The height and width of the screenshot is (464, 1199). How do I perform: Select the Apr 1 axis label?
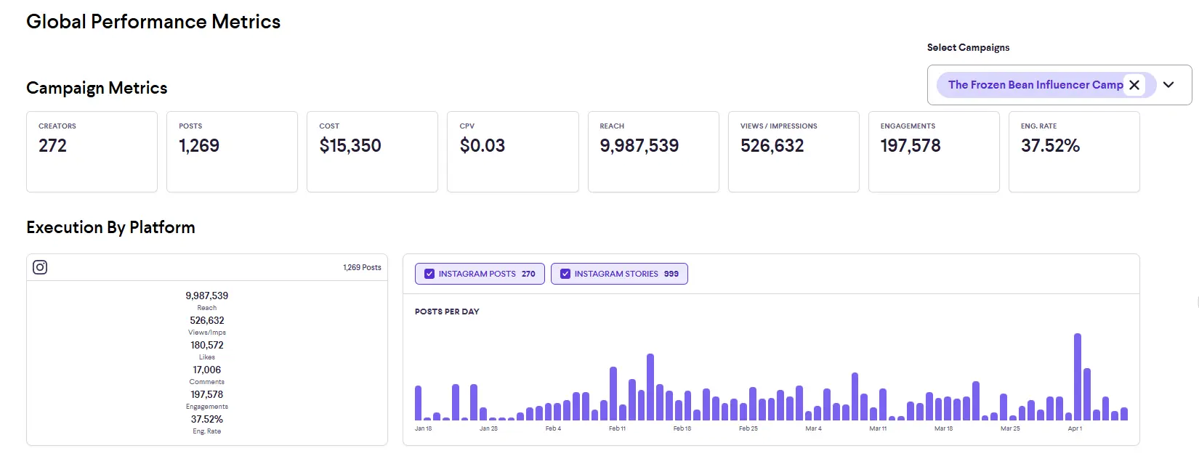1075,428
